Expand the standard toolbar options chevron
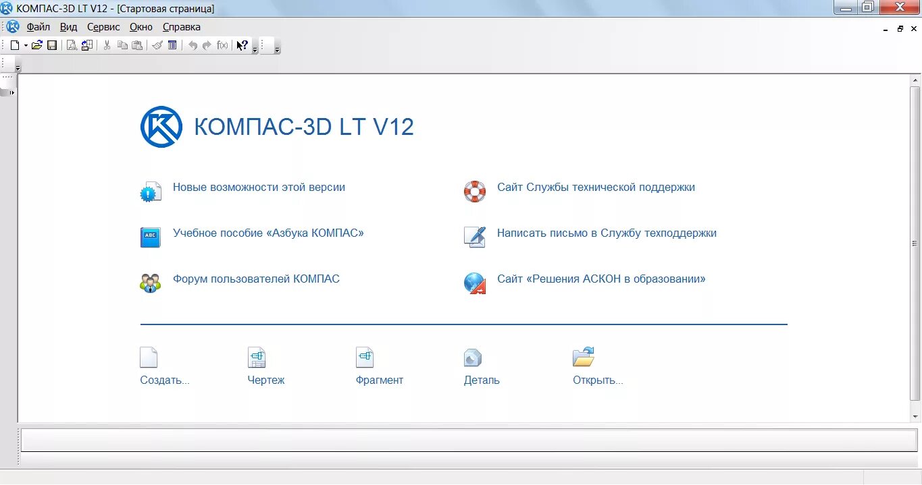Image resolution: width=922 pixels, height=485 pixels. click(255, 49)
